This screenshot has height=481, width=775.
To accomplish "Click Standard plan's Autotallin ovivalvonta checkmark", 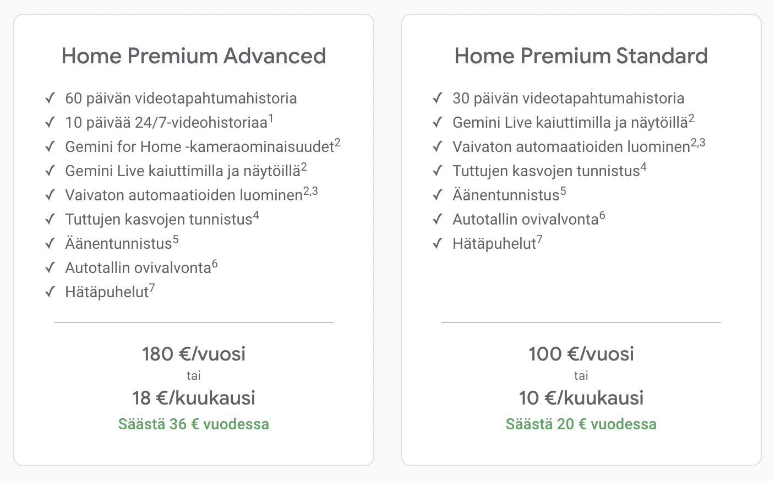I will [x=438, y=220].
